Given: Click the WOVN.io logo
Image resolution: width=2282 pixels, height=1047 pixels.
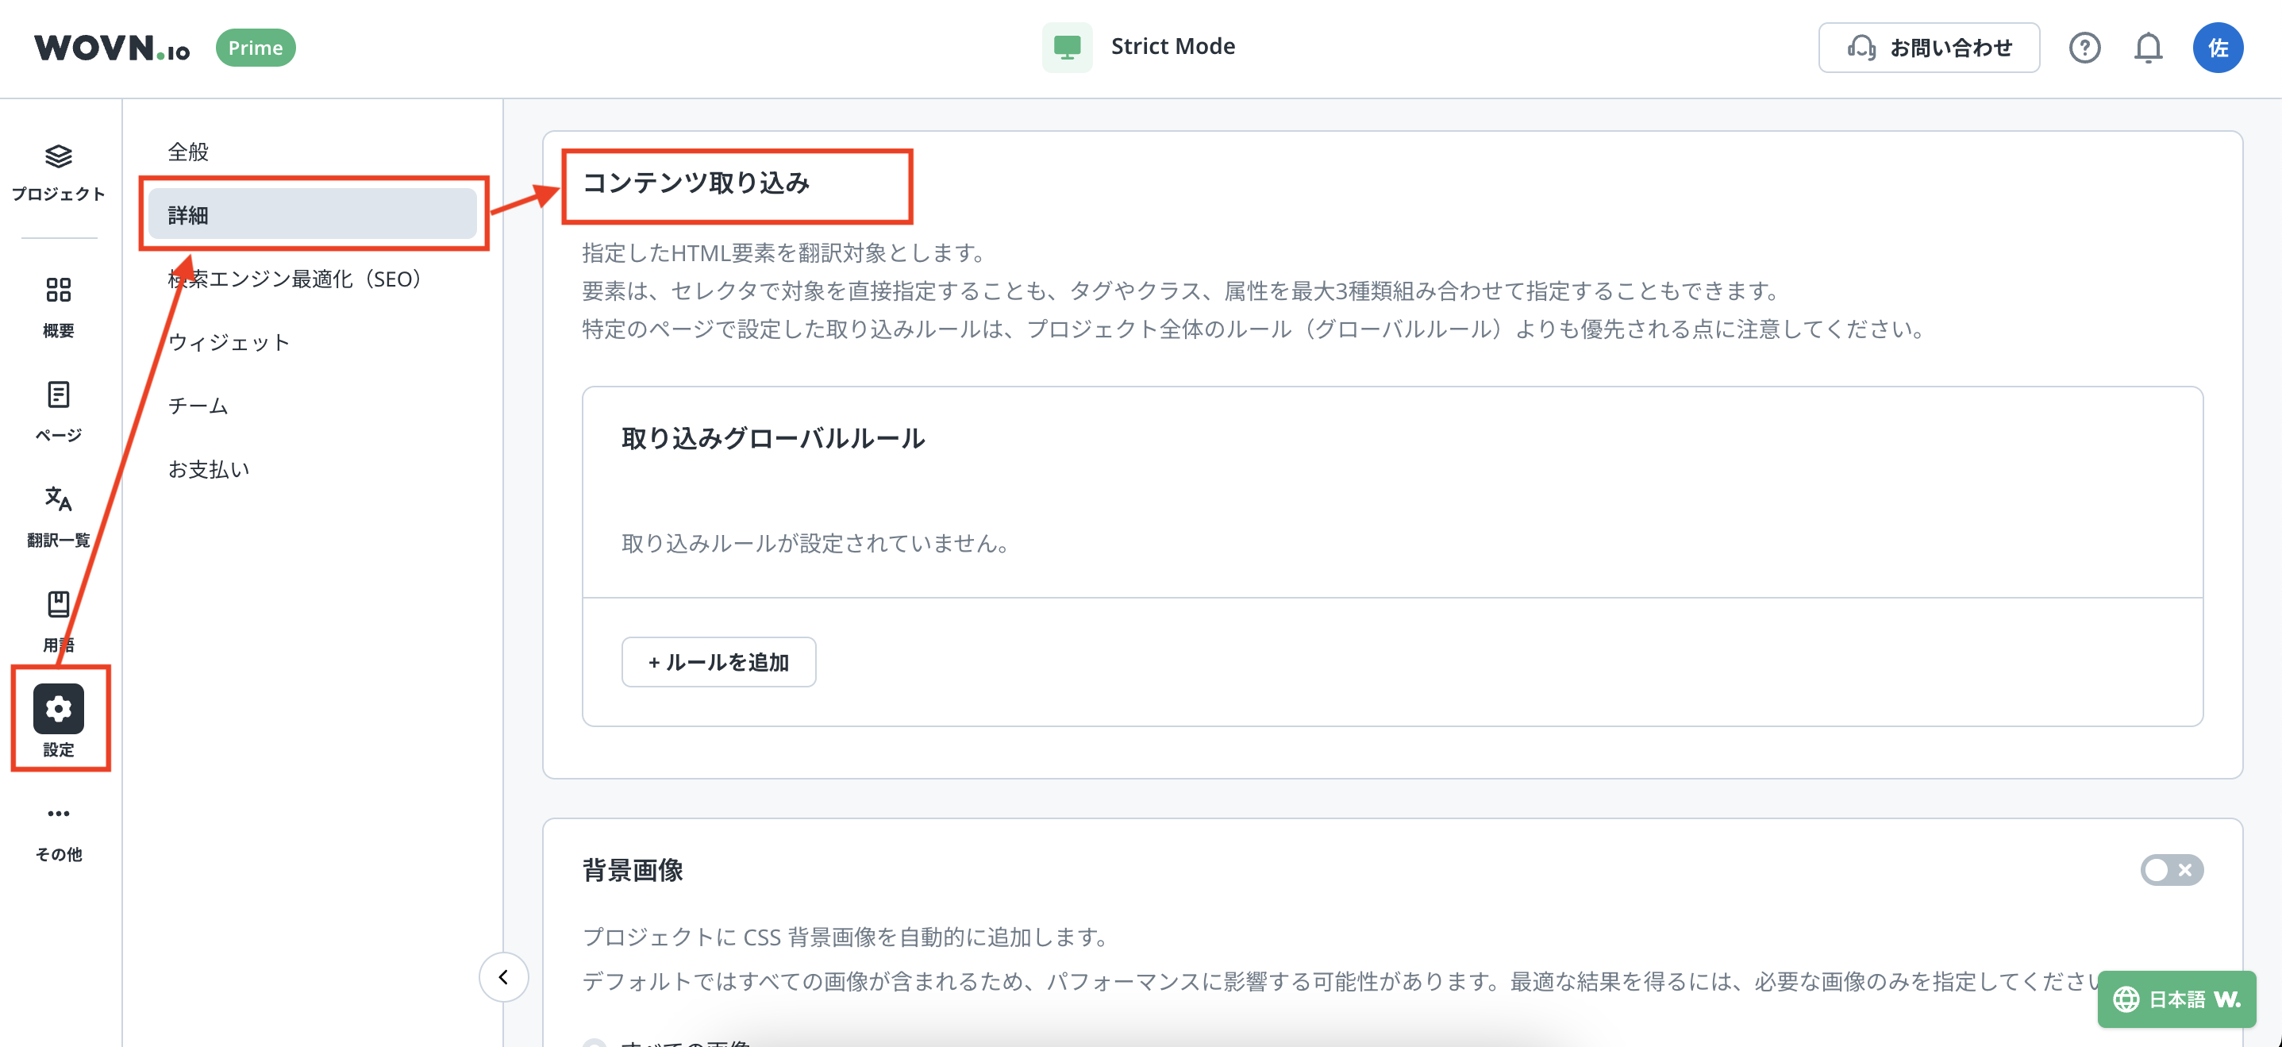Looking at the screenshot, I should [113, 48].
